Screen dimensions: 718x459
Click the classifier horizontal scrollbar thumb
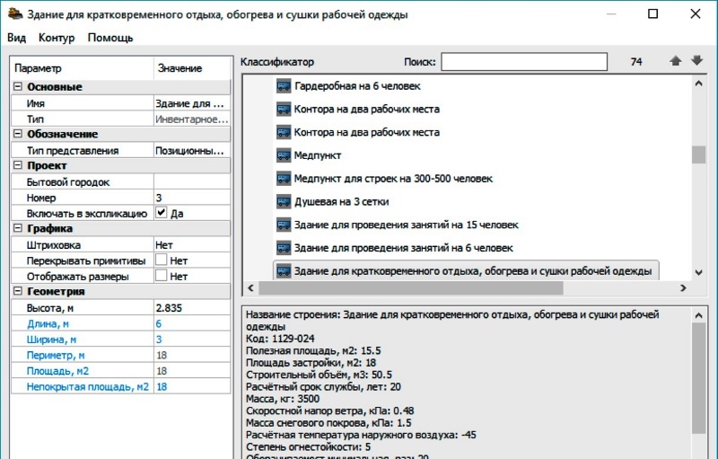[411, 287]
